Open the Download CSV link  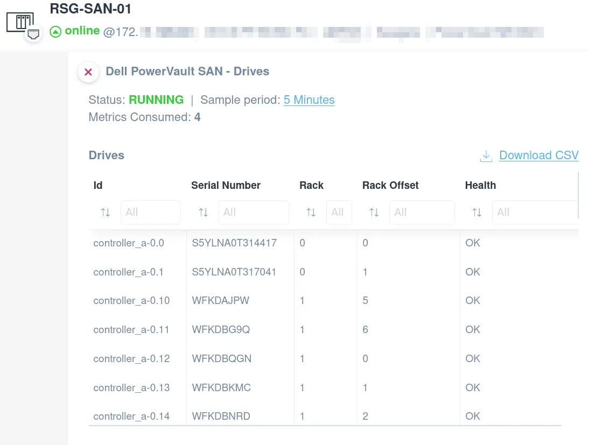coord(538,155)
